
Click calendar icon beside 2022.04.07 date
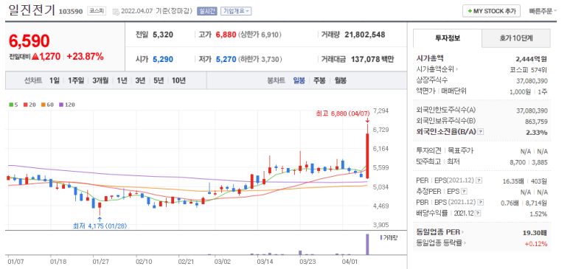[x=116, y=11]
